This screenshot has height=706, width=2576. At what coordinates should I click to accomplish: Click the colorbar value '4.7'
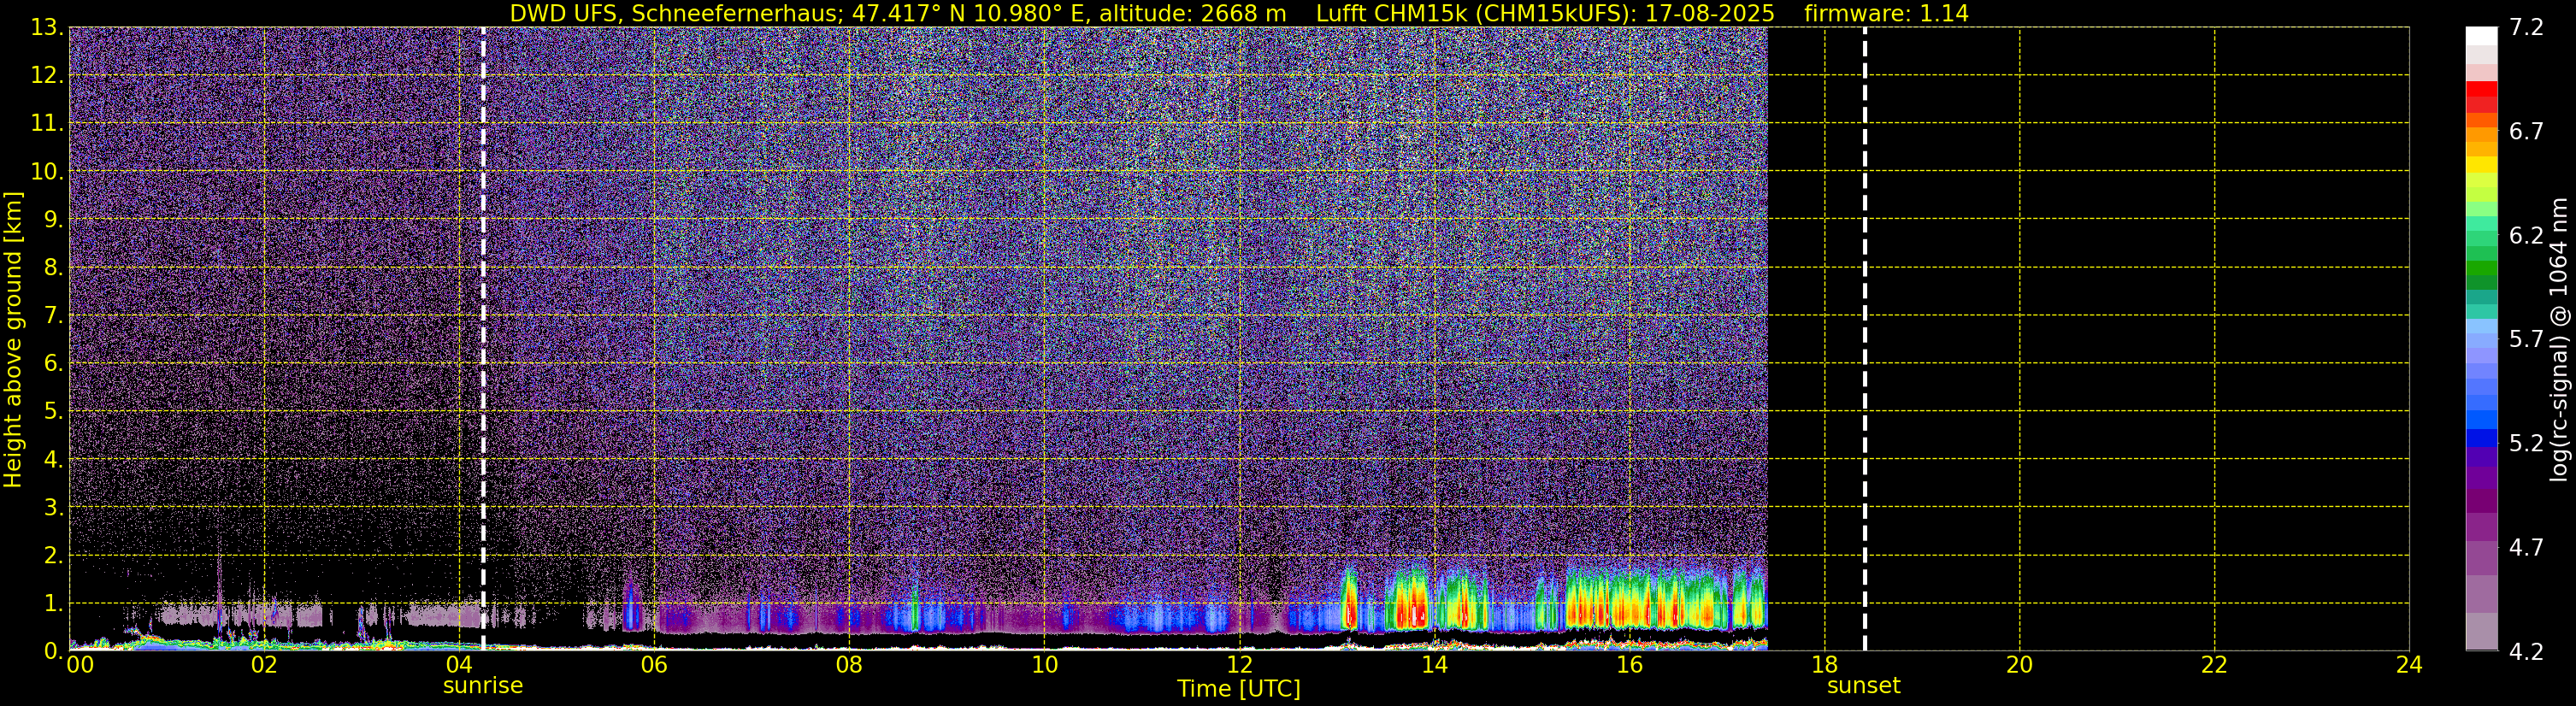coord(2526,548)
